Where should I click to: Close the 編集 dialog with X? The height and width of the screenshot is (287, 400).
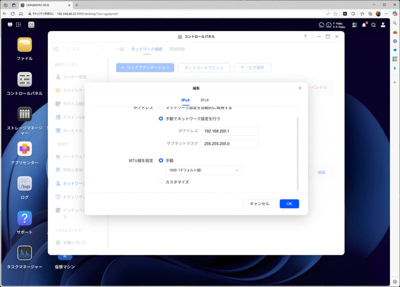pyautogui.click(x=300, y=88)
